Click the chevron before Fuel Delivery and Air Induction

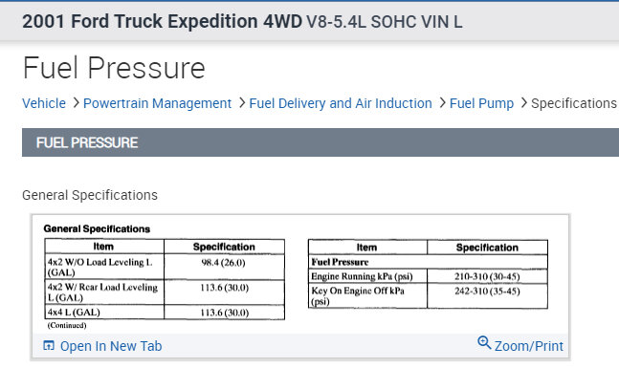tap(241, 103)
